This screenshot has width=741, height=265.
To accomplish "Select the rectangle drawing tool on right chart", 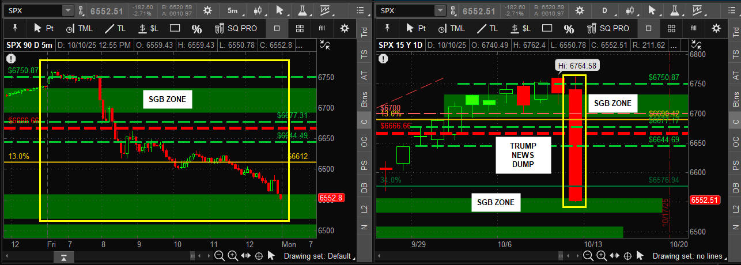I will click(548, 28).
